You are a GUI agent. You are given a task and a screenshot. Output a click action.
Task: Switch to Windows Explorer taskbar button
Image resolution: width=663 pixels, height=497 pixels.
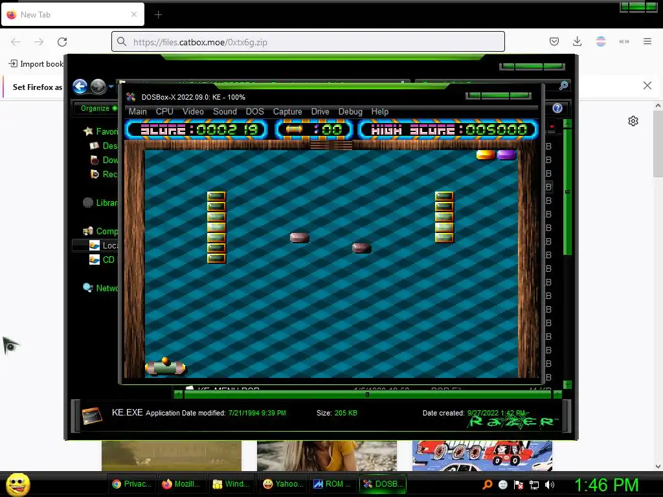click(232, 484)
